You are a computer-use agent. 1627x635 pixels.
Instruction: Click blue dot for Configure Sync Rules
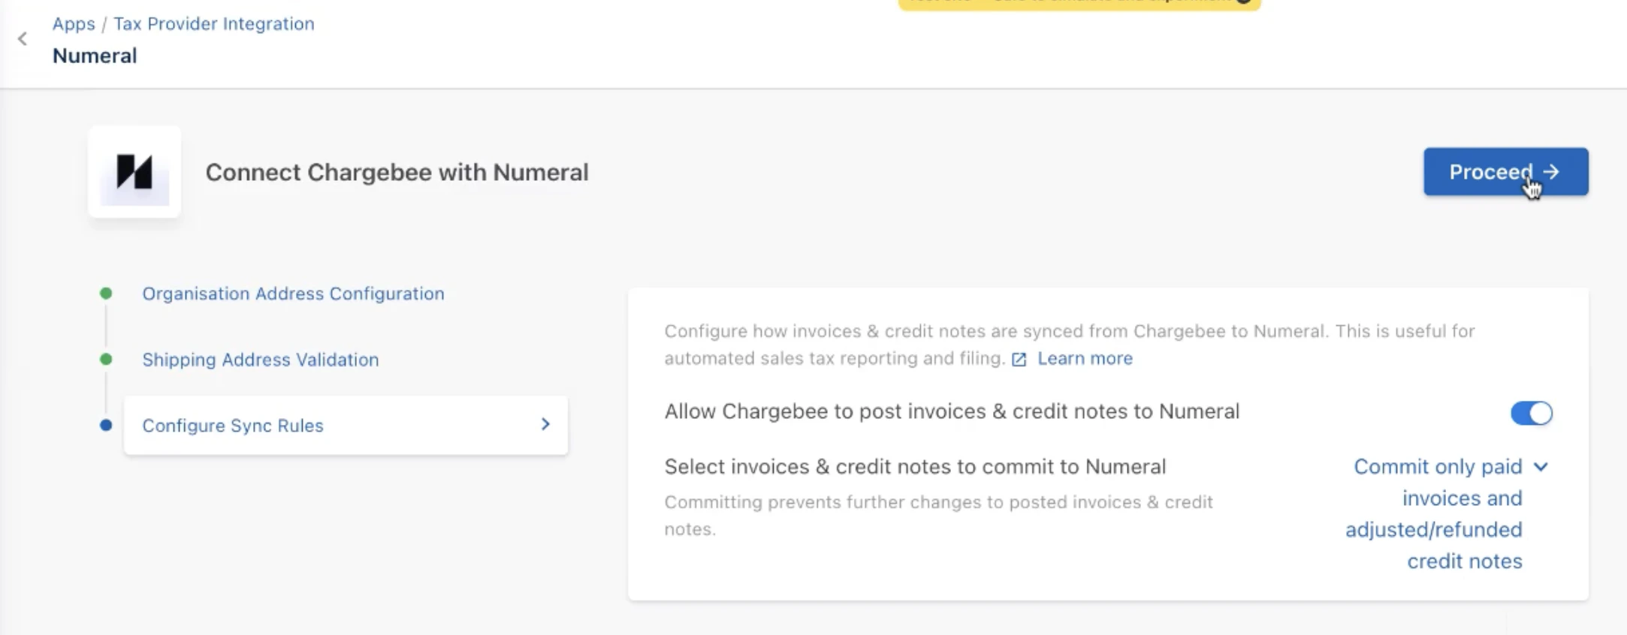(106, 425)
